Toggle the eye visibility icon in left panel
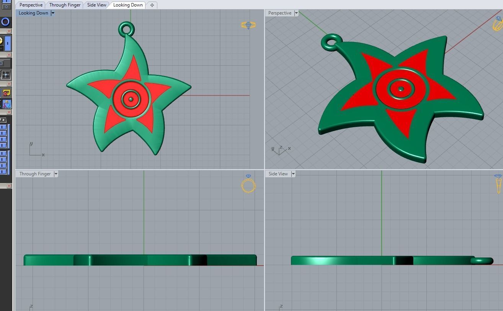 [3, 120]
